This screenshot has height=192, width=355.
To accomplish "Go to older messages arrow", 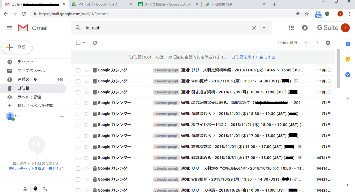I will [317, 43].
